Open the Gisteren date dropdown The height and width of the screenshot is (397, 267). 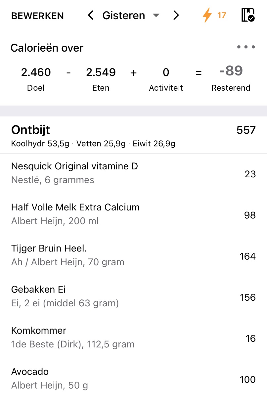pos(131,16)
